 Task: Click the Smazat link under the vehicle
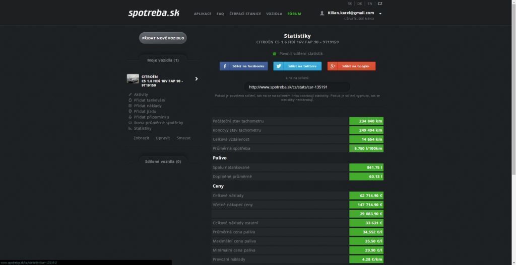click(x=183, y=138)
